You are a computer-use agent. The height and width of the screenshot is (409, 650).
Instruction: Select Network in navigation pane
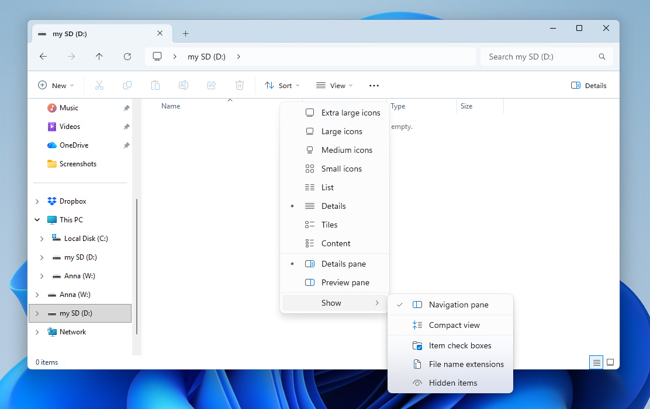pyautogui.click(x=72, y=332)
